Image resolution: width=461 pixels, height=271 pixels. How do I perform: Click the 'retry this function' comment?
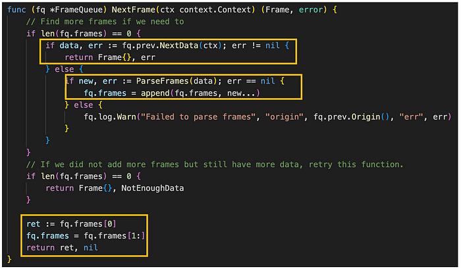point(356,164)
